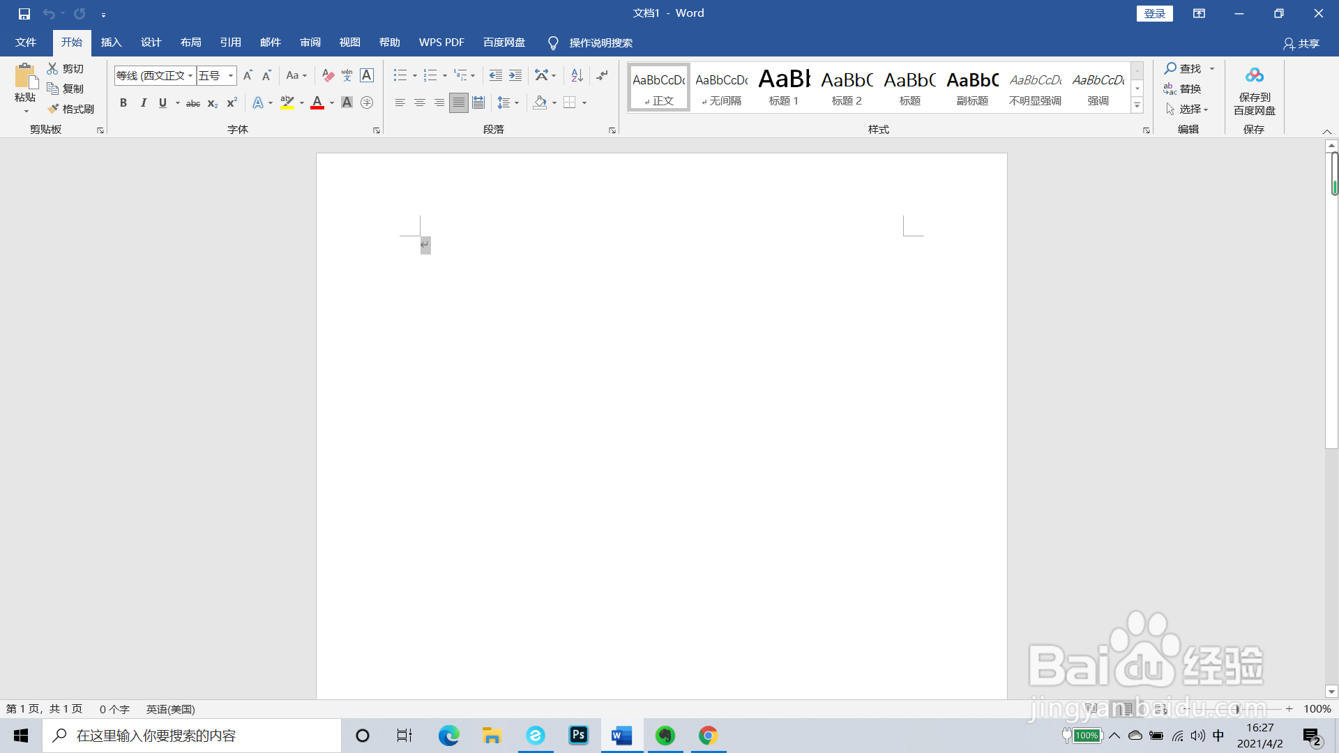
Task: Click the increase indent icon
Action: [515, 75]
